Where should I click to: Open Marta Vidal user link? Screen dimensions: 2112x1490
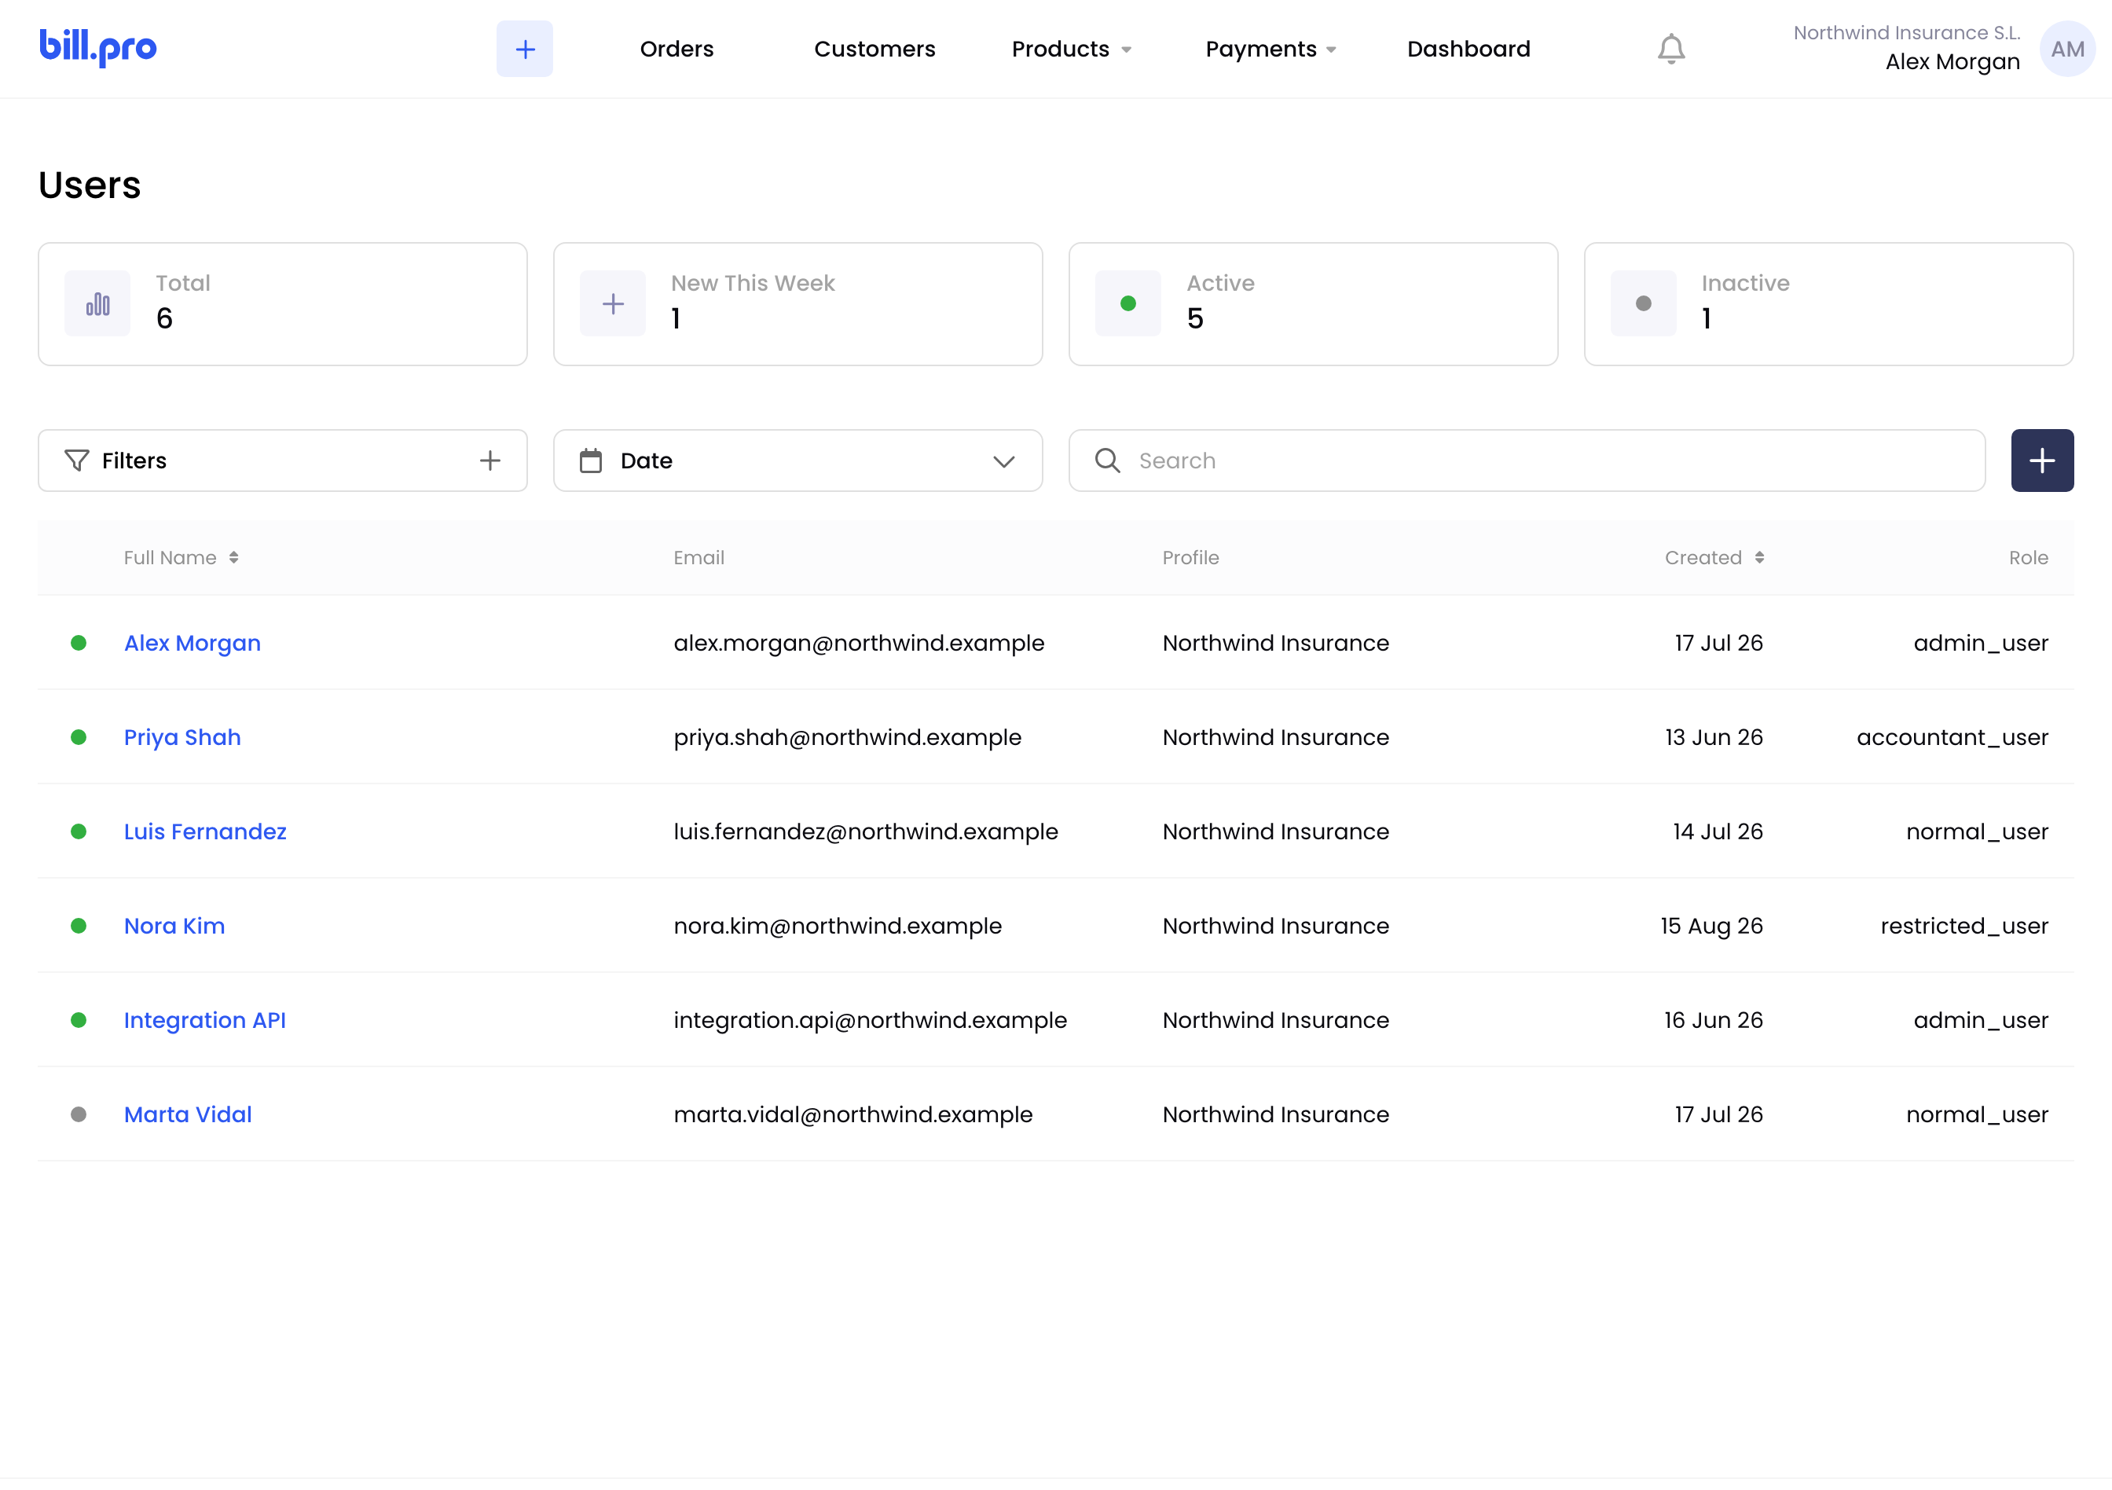[188, 1114]
